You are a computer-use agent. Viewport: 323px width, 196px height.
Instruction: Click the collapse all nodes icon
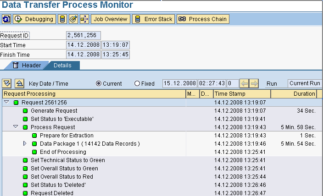[x=19, y=83]
